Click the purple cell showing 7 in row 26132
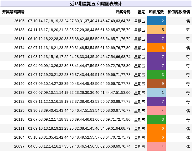Viewport: 192px width, 151px height. click(156, 102)
